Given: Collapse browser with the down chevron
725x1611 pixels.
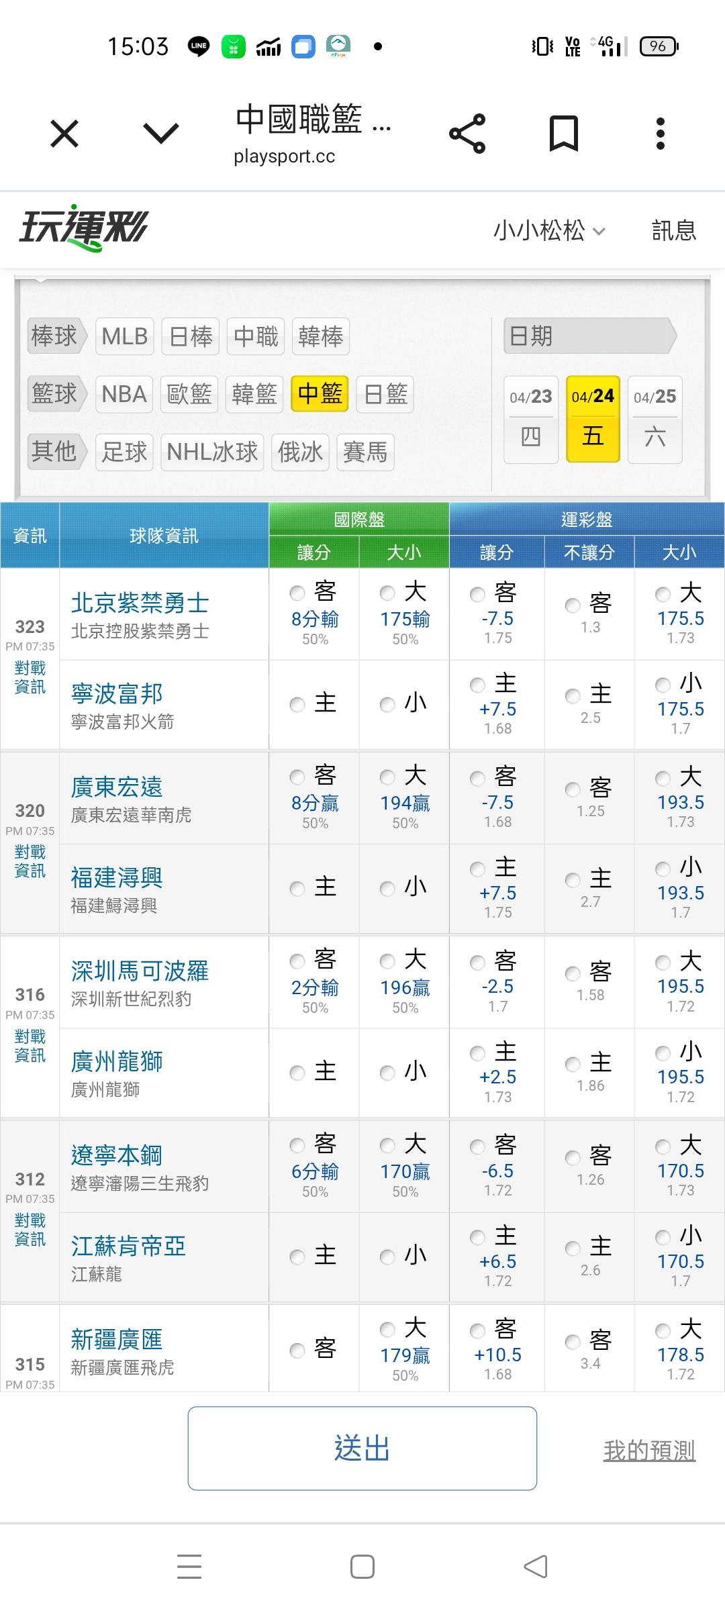Looking at the screenshot, I should click(161, 134).
